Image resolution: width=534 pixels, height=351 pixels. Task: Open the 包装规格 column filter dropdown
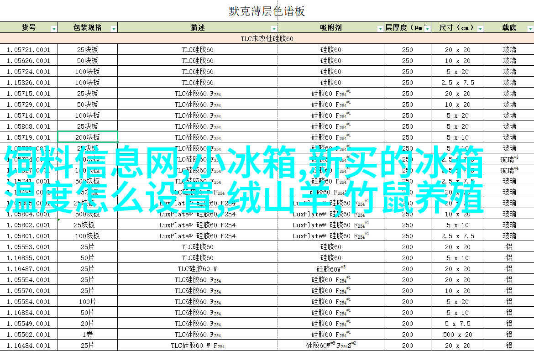[x=113, y=29]
